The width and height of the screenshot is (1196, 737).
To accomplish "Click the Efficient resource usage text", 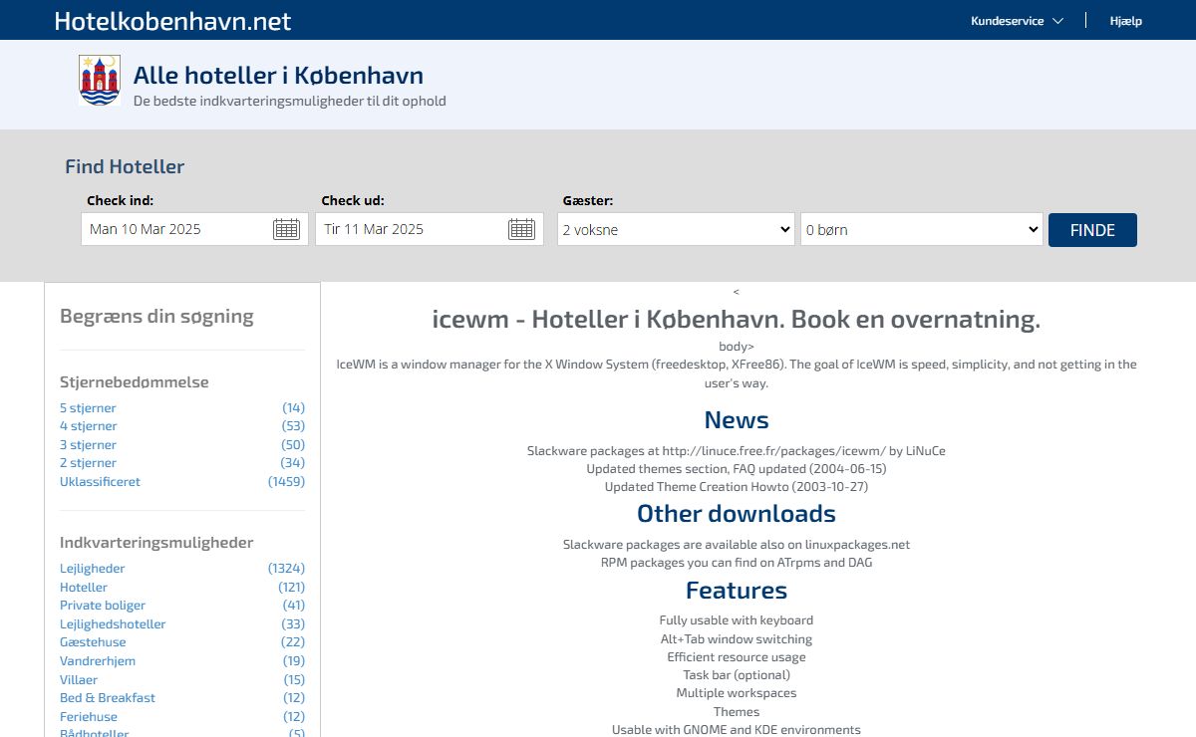I will (x=737, y=657).
